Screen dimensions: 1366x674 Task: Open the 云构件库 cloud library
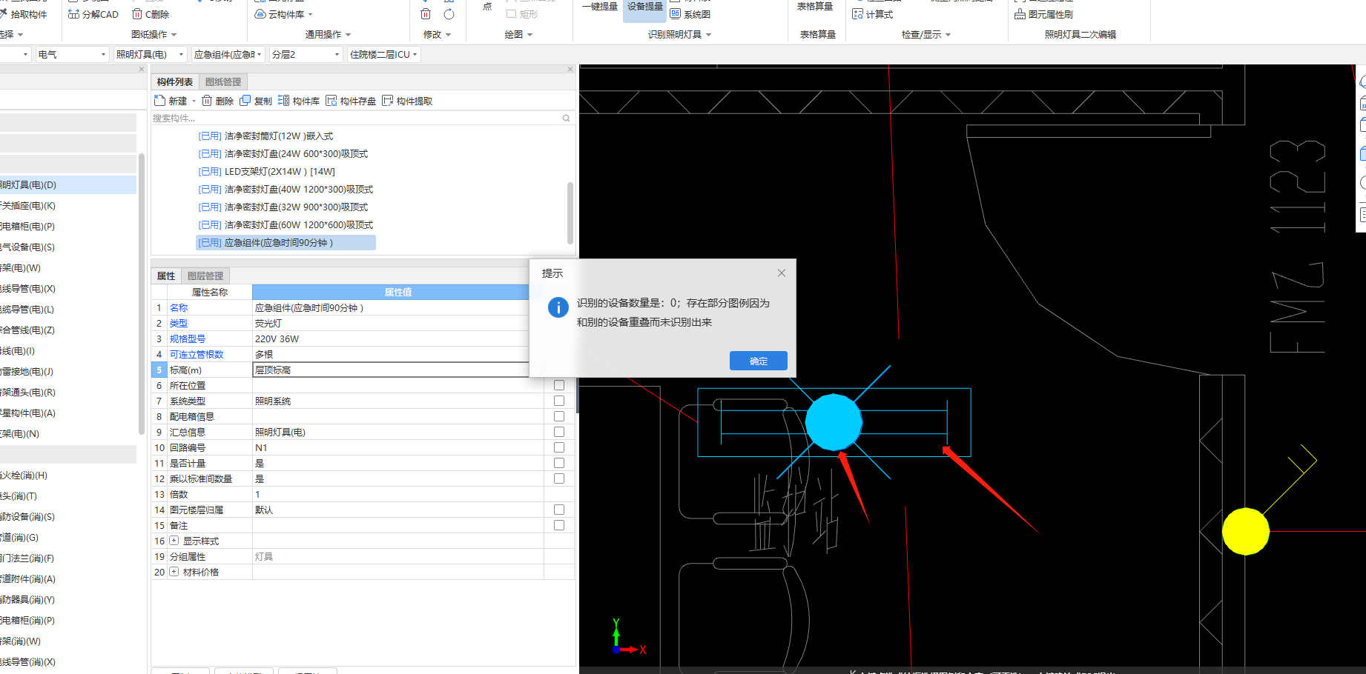pyautogui.click(x=283, y=14)
